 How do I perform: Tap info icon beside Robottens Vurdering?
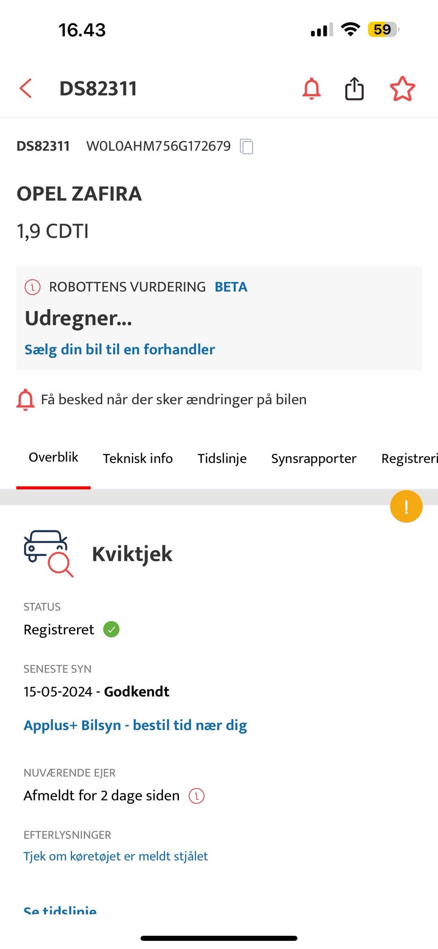click(x=32, y=287)
